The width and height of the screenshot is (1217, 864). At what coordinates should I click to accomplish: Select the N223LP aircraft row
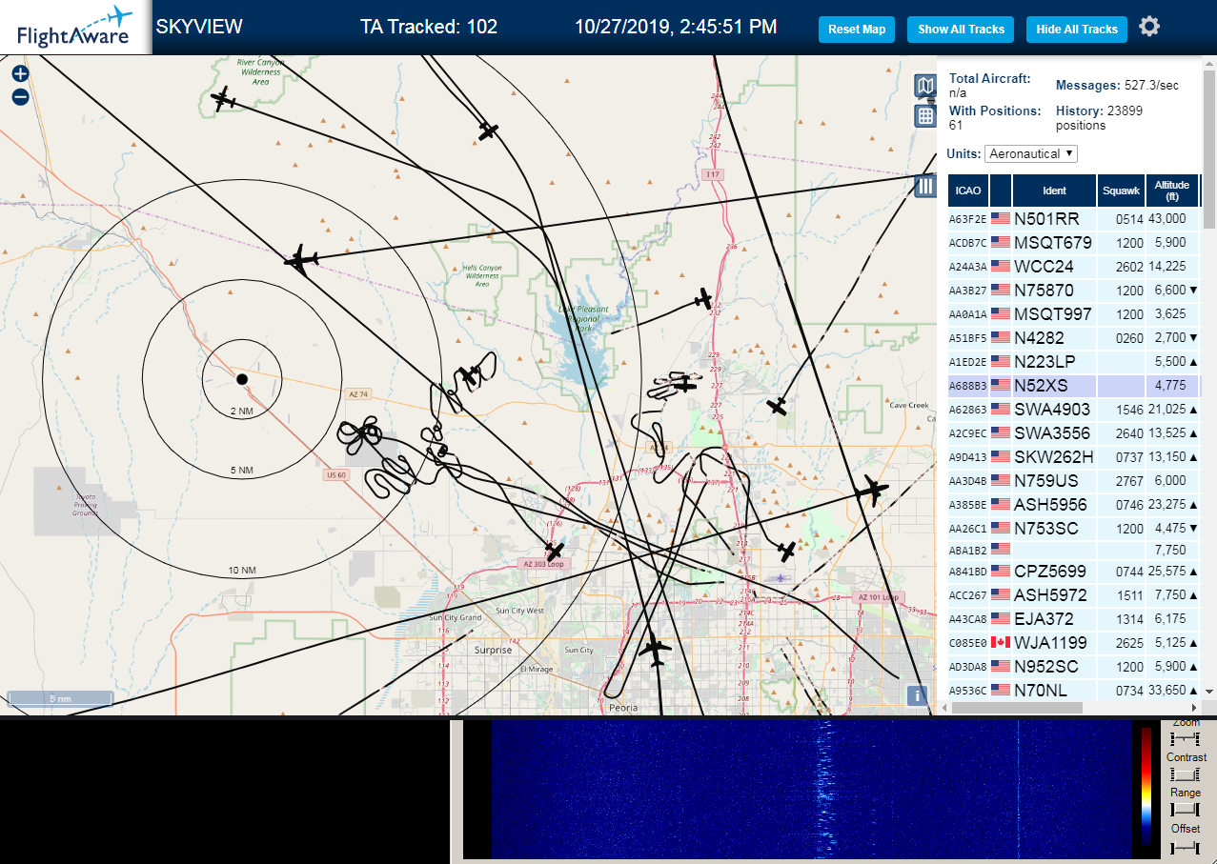click(x=1074, y=361)
